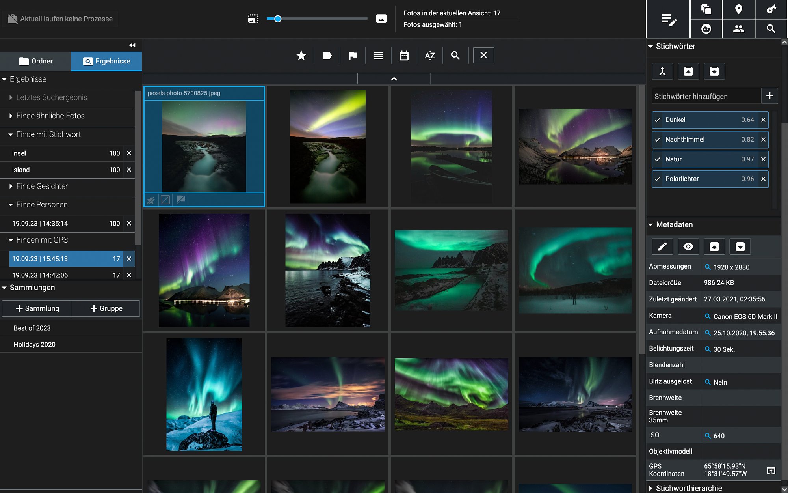The height and width of the screenshot is (493, 788).
Task: Select GPS result 19.09.23 | 14:42:06
Action: pos(66,275)
